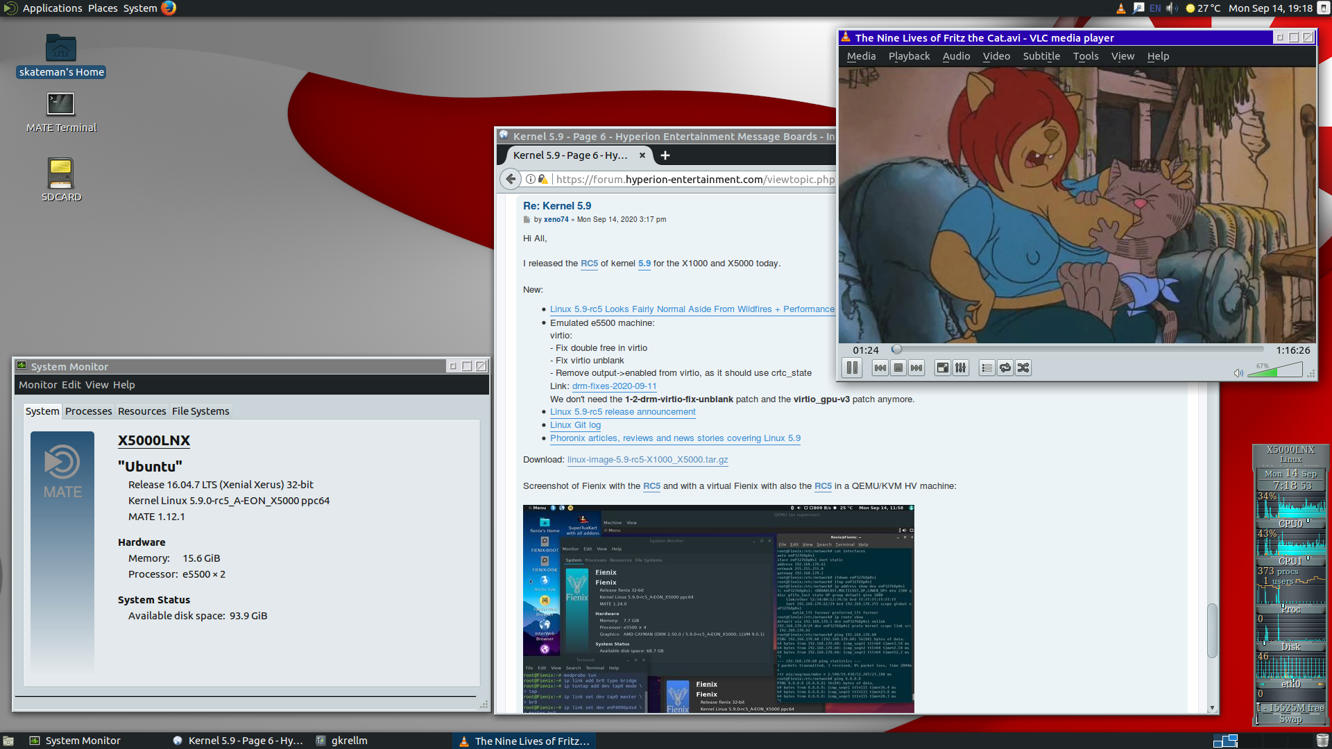Click the VLC seek bar handle
This screenshot has width=1332, height=749.
(x=897, y=350)
